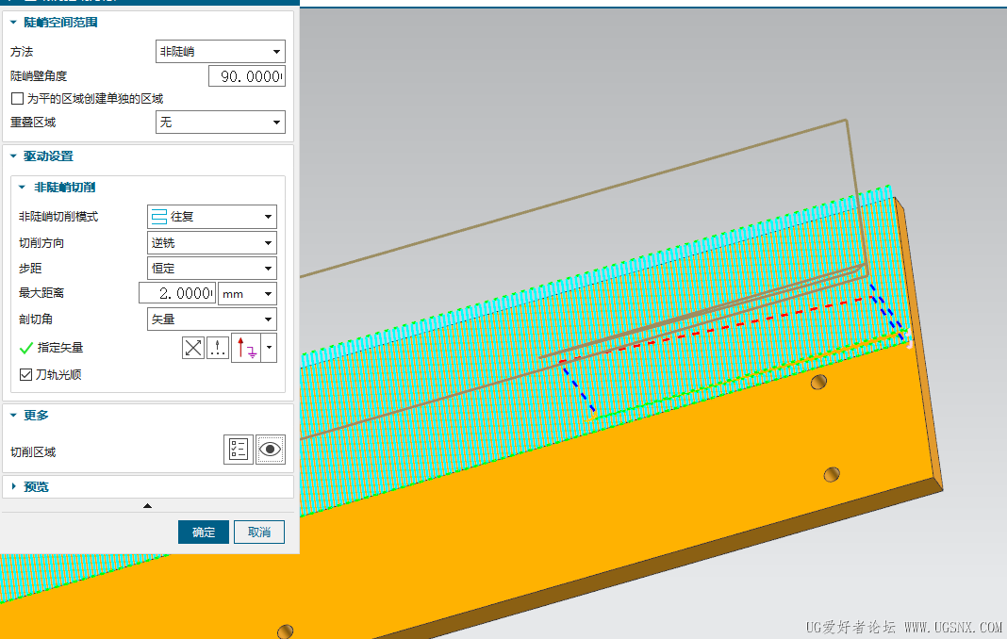Enable 为平的区域创建单独的区域 checkbox

tap(17, 98)
